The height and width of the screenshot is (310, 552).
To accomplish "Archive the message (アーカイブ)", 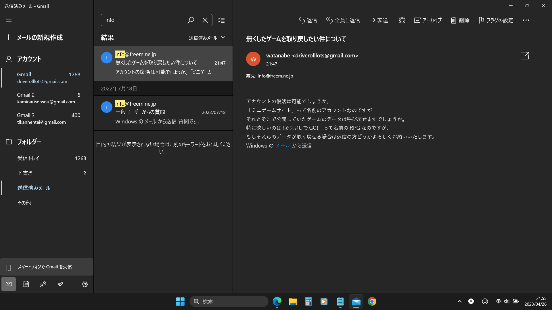I will [x=428, y=20].
